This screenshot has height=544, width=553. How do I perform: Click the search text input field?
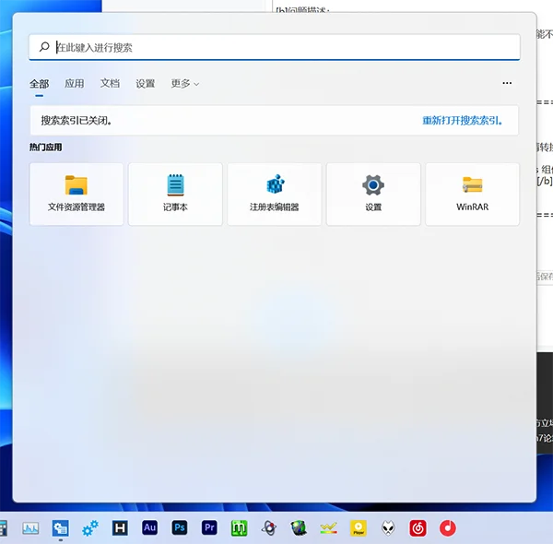click(x=275, y=47)
